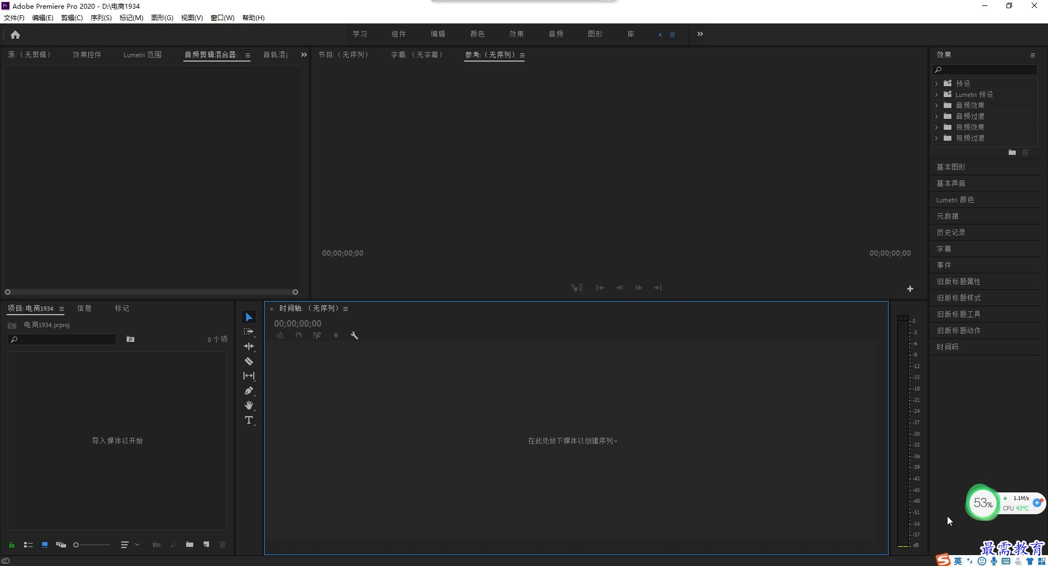Screen dimensions: 1048x566
Task: Switch Project panel to List view
Action: (x=28, y=544)
